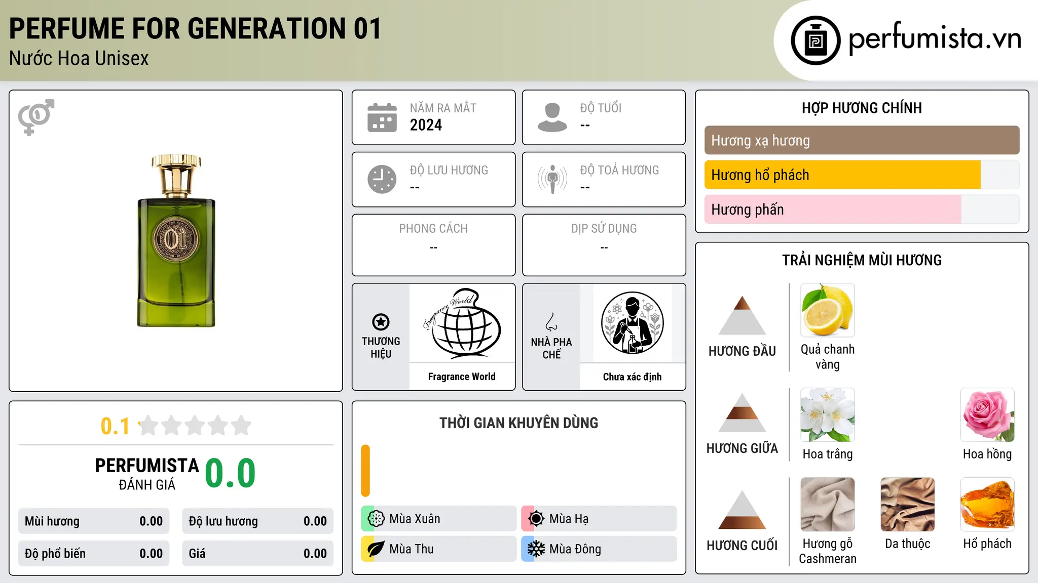Click the "NĂM RA MẮT" card label

pyautogui.click(x=443, y=108)
